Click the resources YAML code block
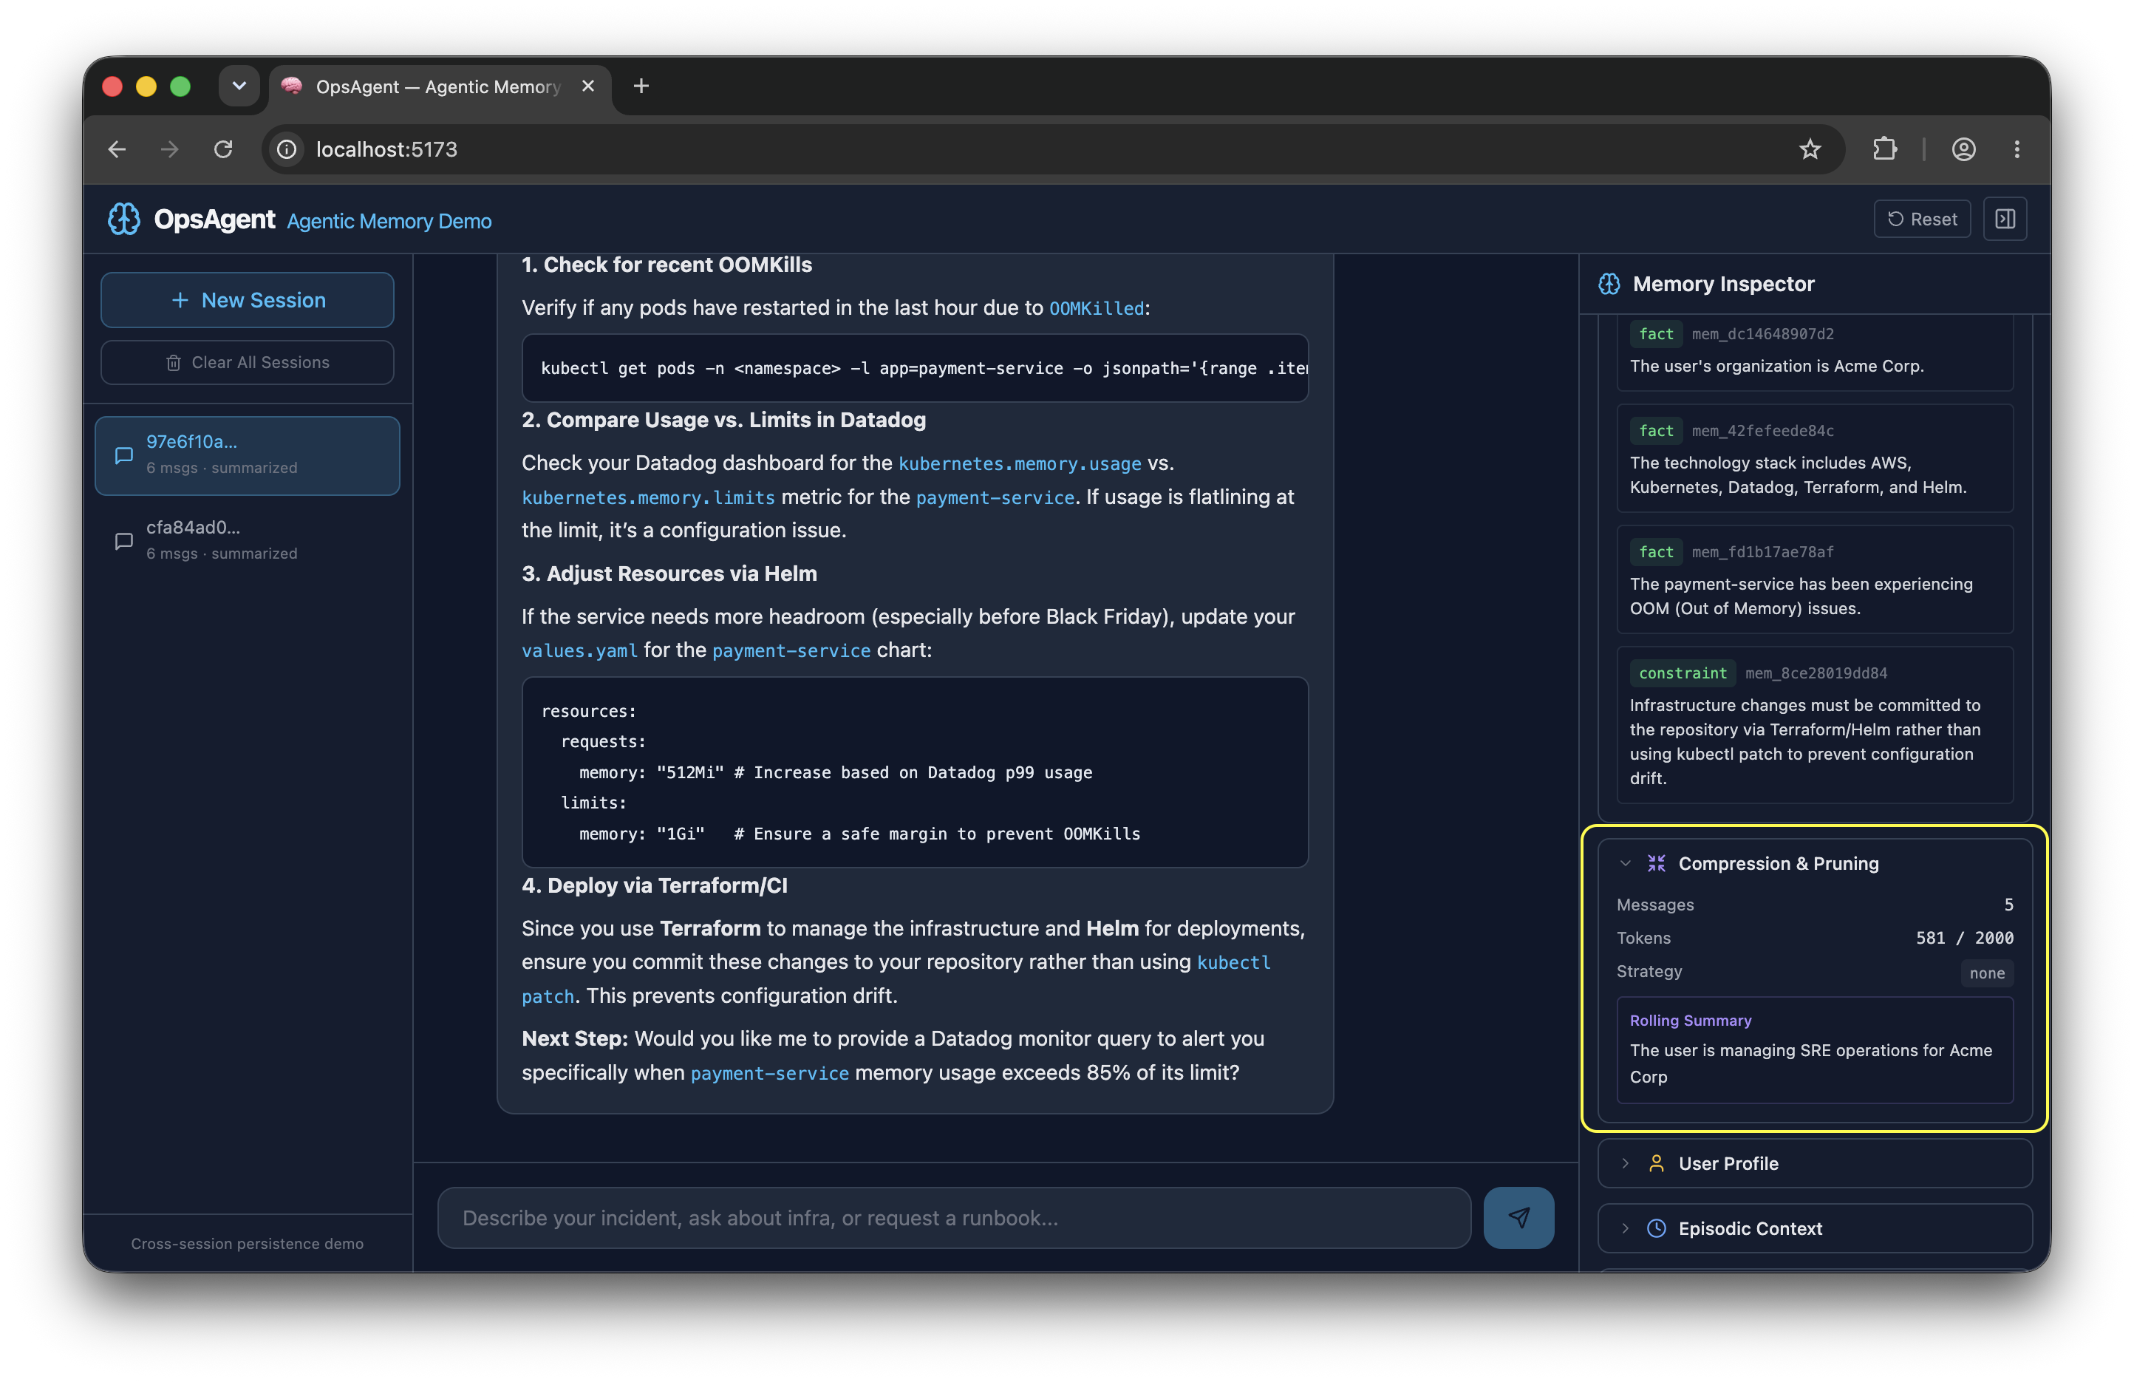 pos(915,772)
